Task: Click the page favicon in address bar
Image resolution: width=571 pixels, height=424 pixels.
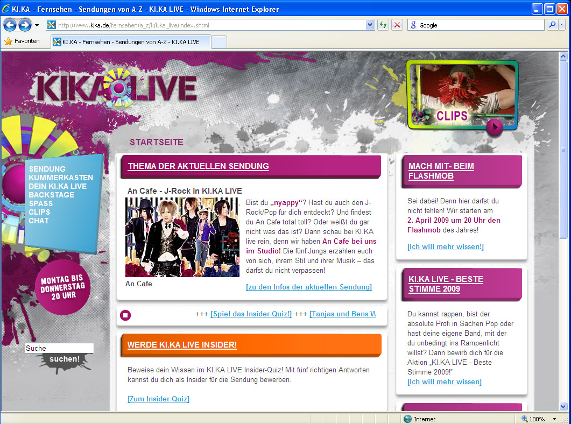Action: click(52, 25)
